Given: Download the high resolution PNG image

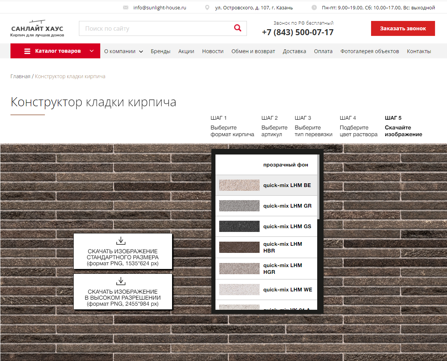Looking at the screenshot, I should tap(123, 292).
